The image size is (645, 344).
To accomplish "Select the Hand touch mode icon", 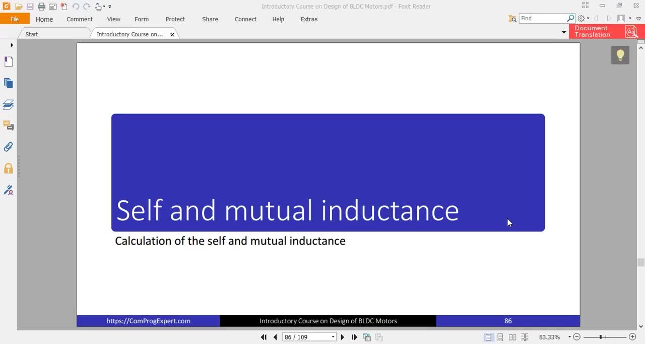I will (x=98, y=7).
